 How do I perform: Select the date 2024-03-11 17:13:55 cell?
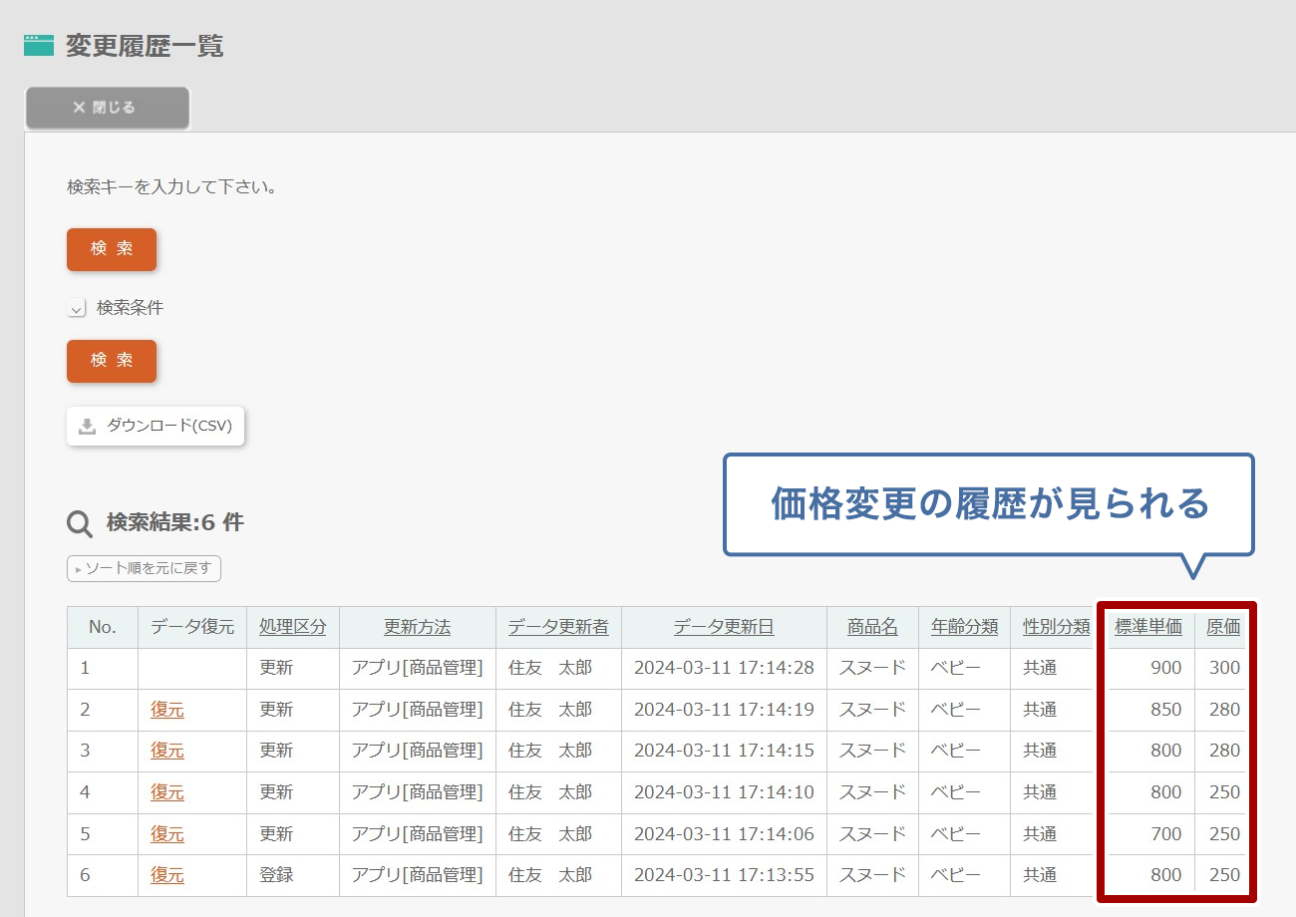724,875
